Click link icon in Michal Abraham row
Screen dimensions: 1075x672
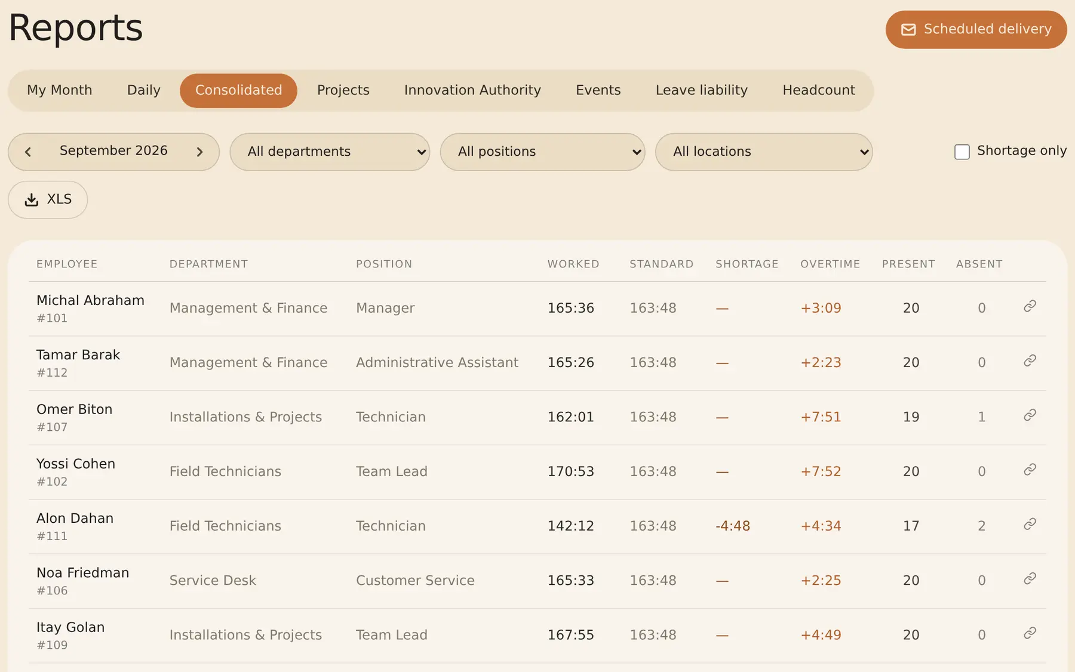pos(1030,306)
